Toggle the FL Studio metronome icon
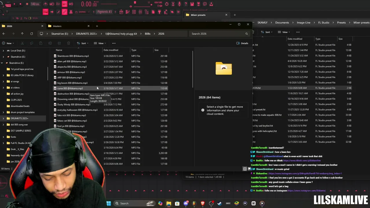This screenshot has height=208, width=370. click(x=45, y=4)
